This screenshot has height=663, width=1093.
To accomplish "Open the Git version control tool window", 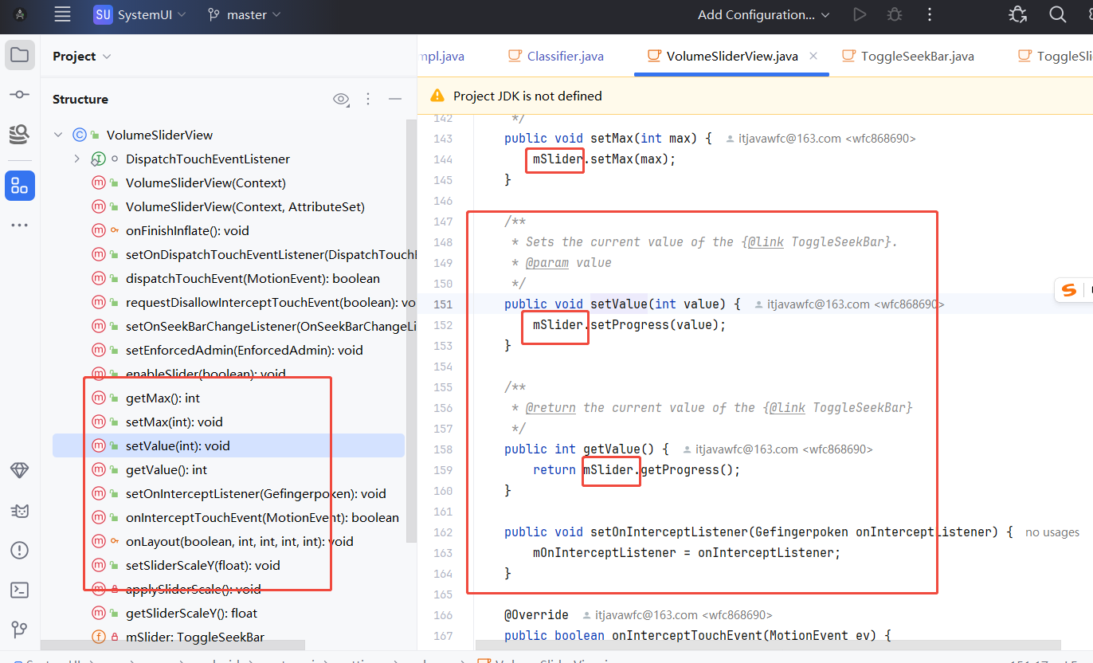I will (x=20, y=630).
